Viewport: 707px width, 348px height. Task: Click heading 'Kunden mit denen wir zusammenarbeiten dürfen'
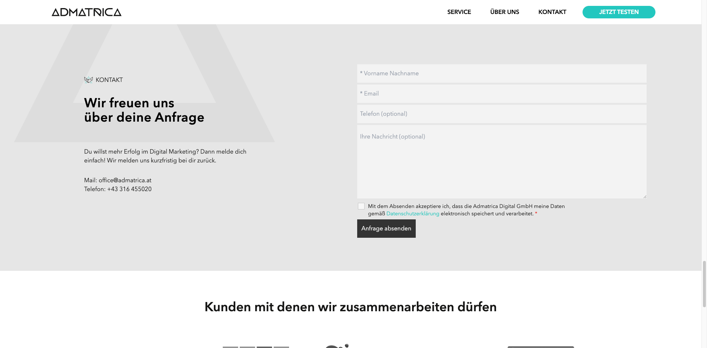click(351, 307)
